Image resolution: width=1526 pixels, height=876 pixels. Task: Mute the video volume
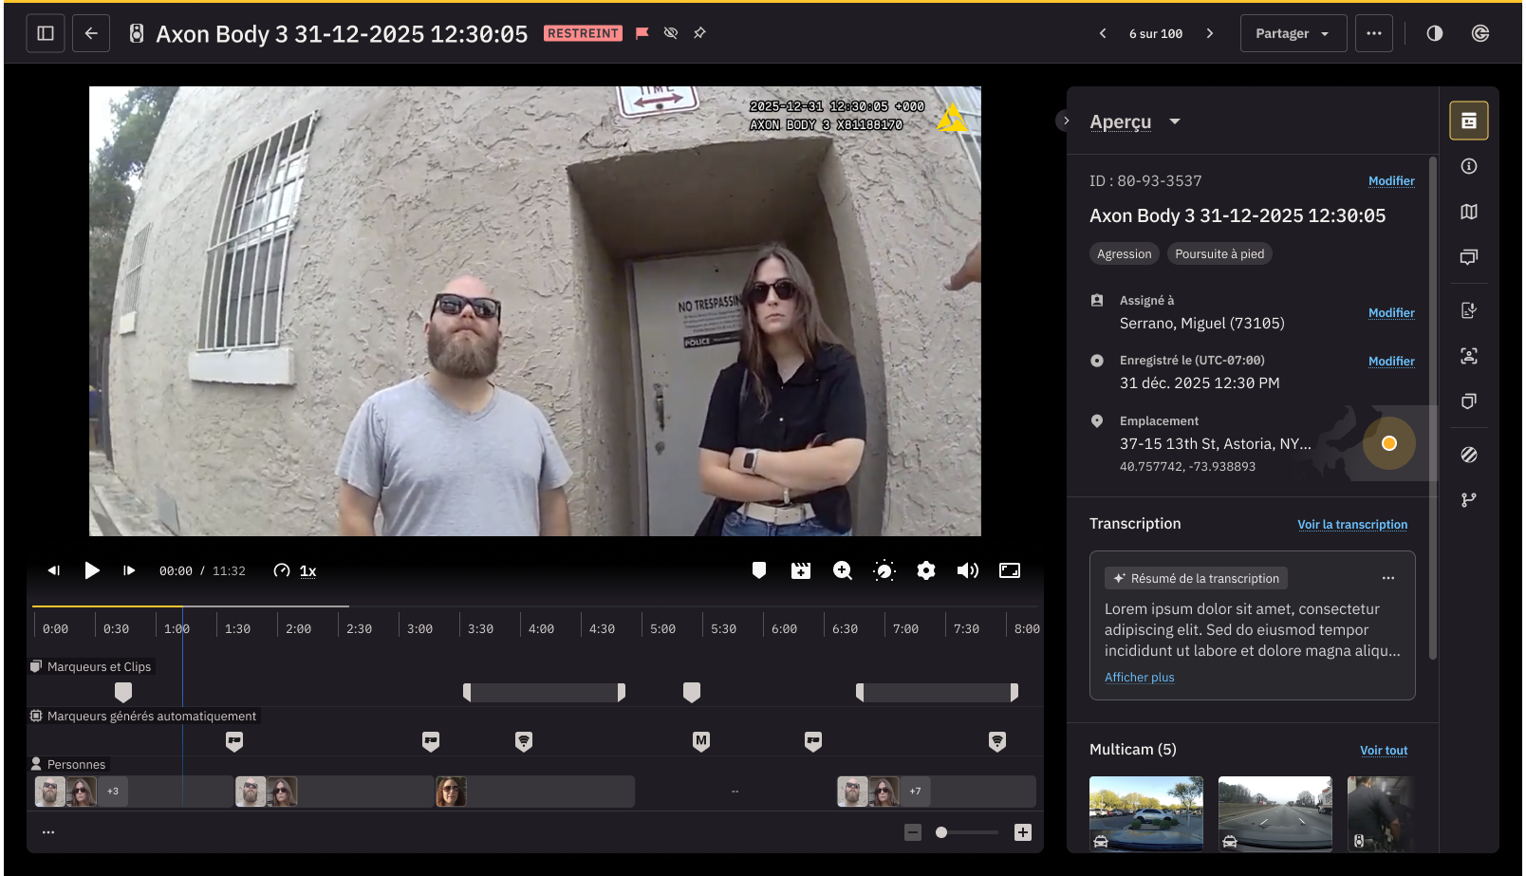(x=967, y=570)
